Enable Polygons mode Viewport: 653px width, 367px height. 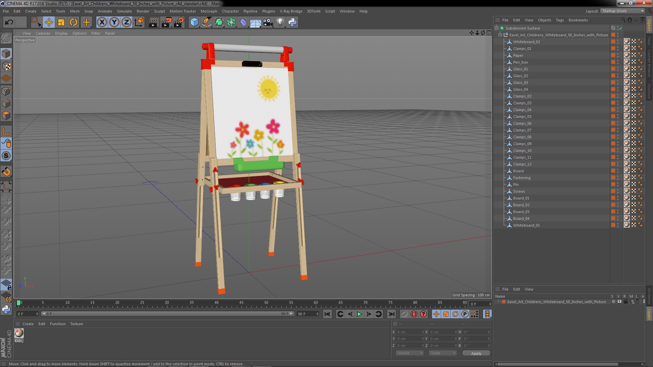tap(6, 116)
